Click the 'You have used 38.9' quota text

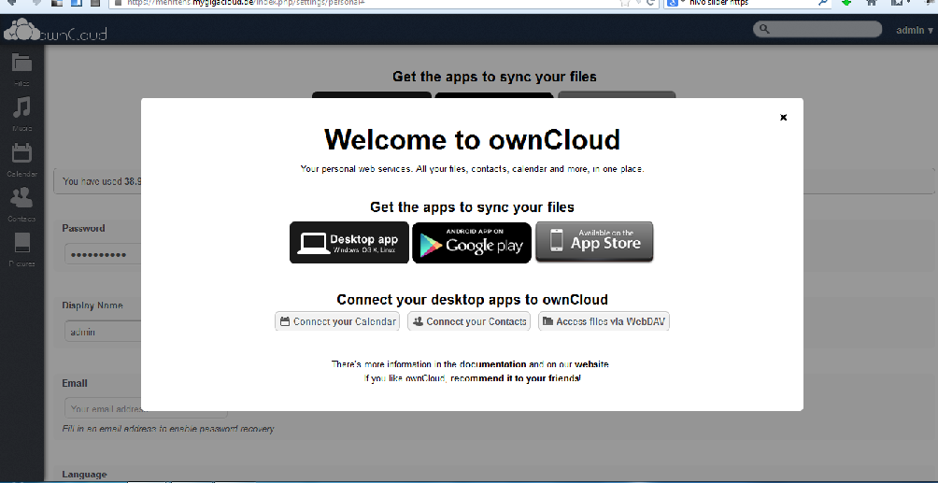(x=102, y=181)
